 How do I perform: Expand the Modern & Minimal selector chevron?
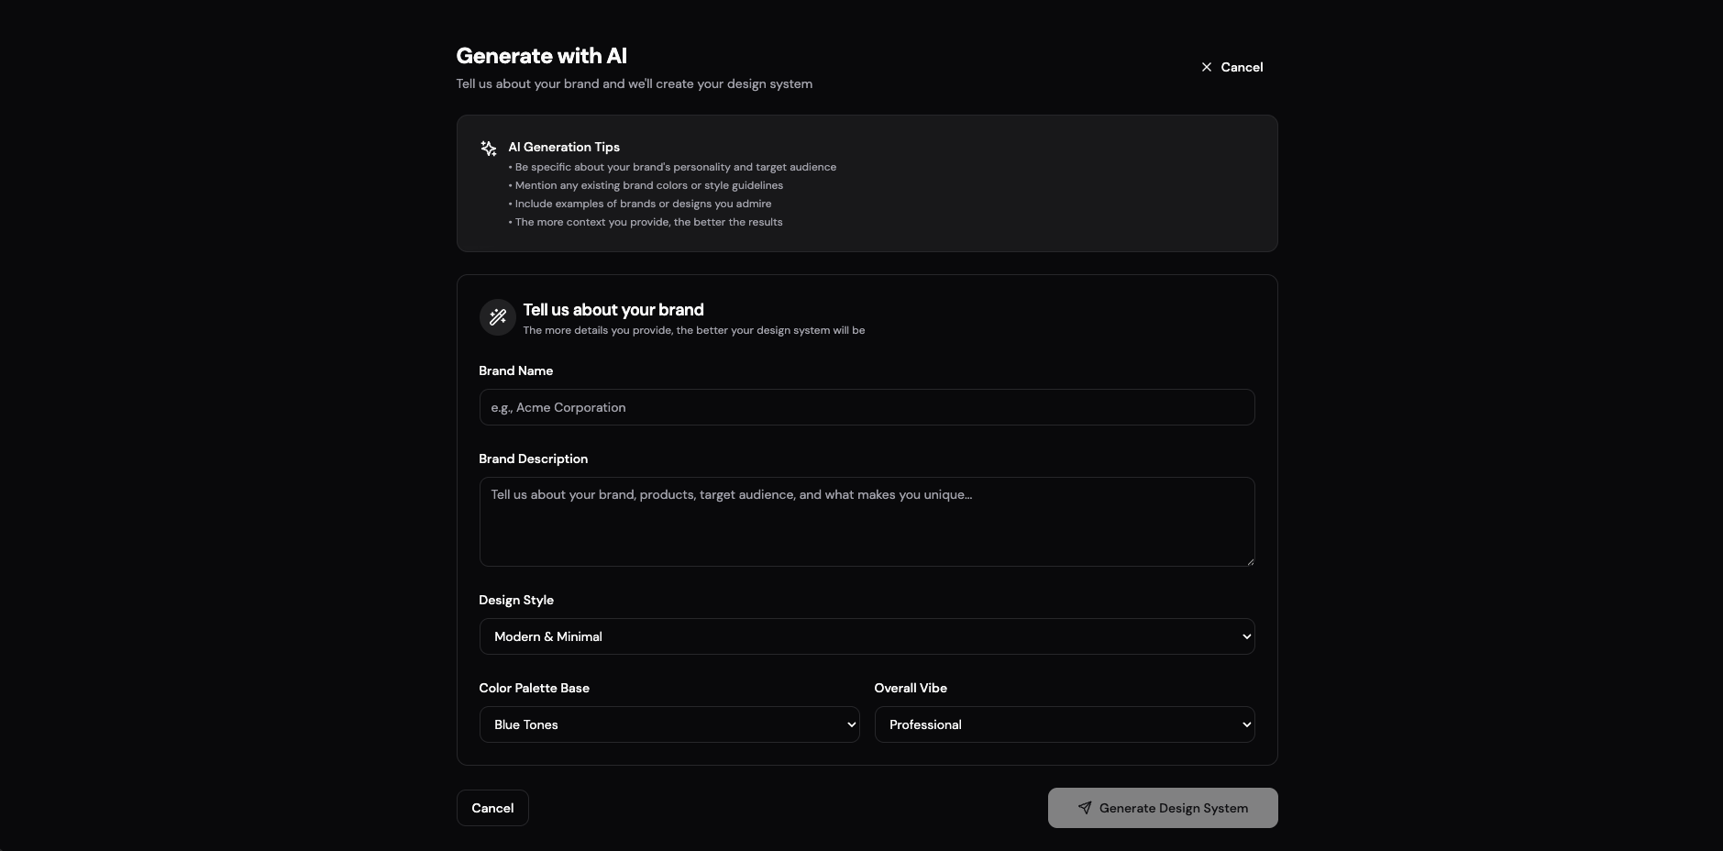point(1244,636)
